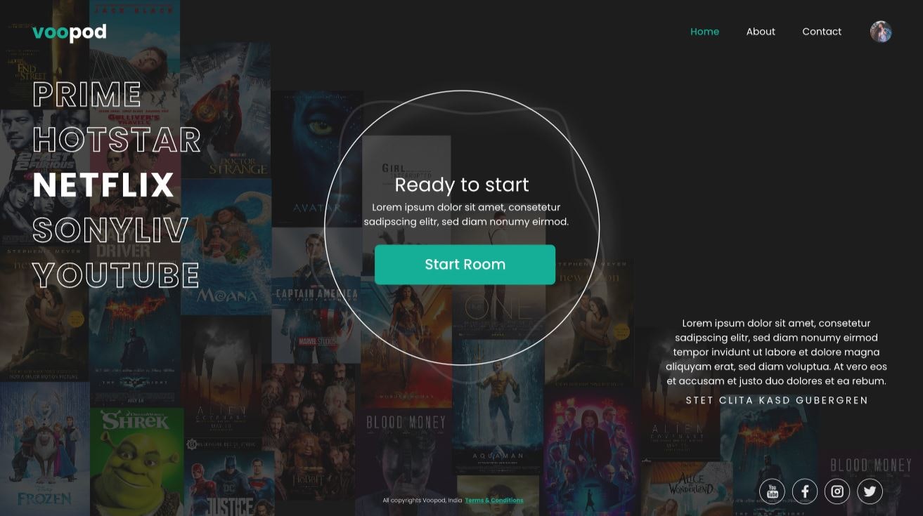Go to the Home nav item

click(704, 32)
